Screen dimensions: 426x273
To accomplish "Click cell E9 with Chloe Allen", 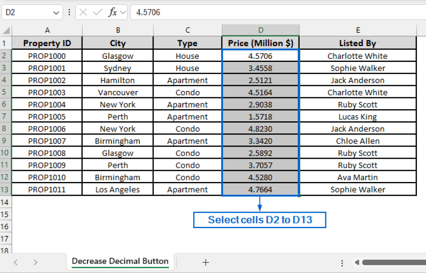I will click(x=357, y=141).
